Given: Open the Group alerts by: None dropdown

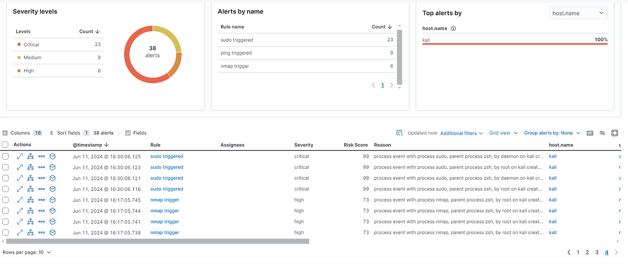Looking at the screenshot, I should coord(551,133).
